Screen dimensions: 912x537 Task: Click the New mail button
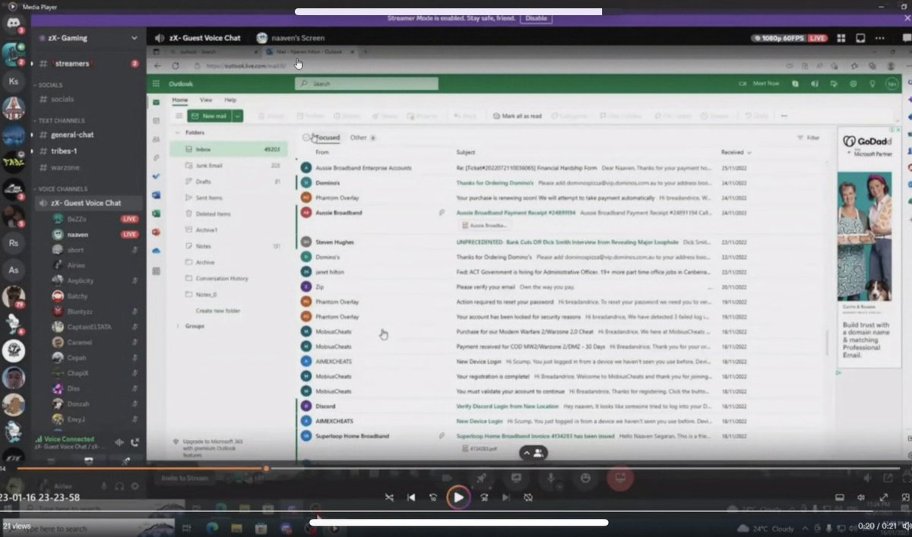(210, 116)
